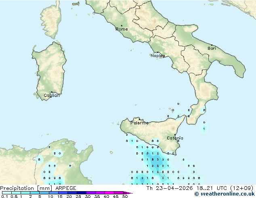Click the Rome city label

point(122,29)
